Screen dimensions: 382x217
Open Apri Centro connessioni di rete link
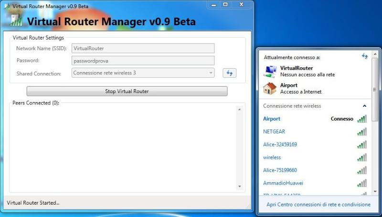click(x=318, y=204)
